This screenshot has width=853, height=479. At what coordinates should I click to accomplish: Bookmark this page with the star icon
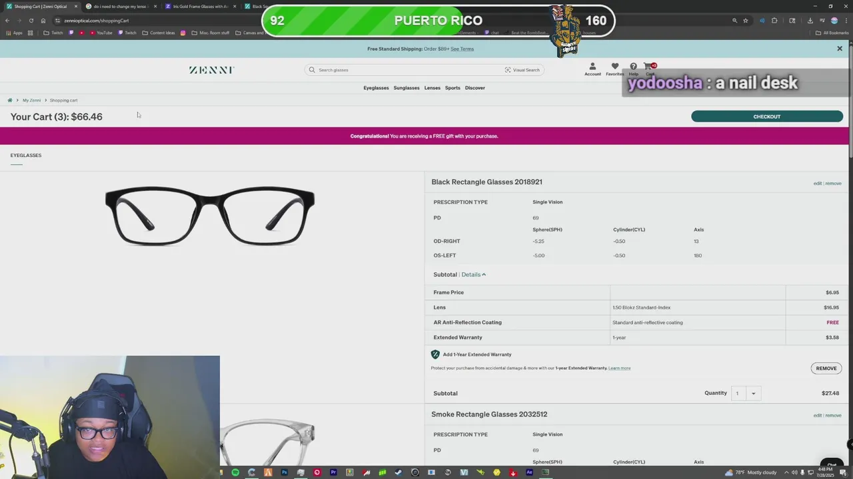(x=746, y=21)
